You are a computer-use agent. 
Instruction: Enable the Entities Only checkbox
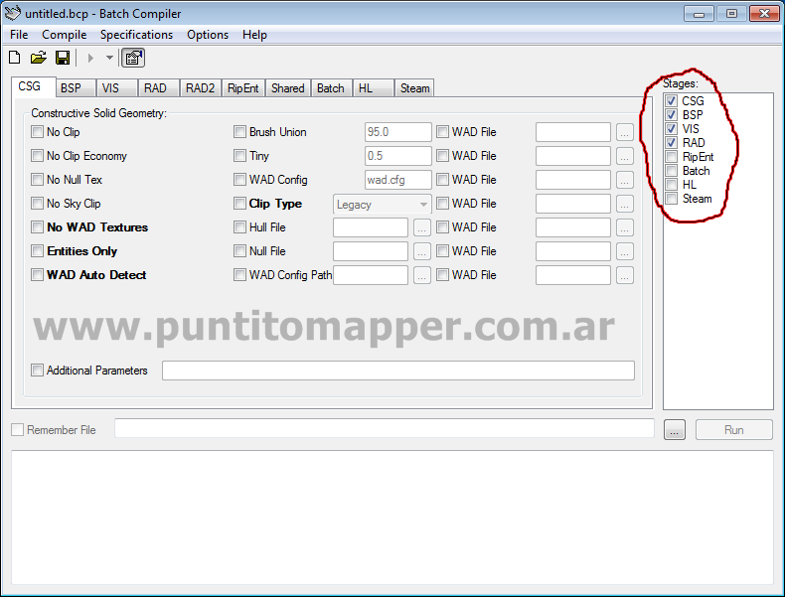[37, 250]
